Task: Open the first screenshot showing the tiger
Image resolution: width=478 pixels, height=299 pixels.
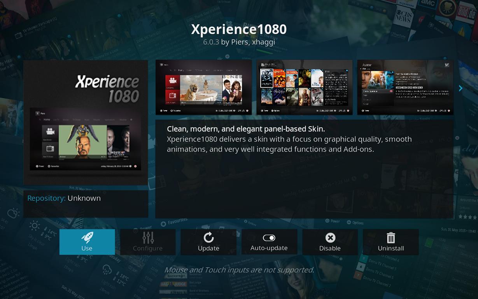Action: pos(204,87)
